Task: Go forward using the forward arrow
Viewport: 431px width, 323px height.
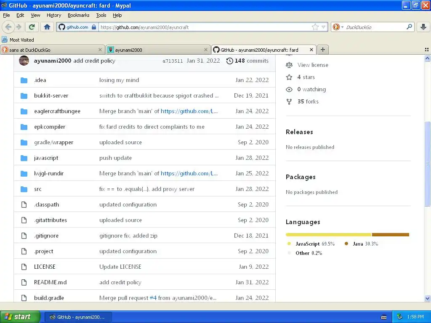Action: (19, 27)
